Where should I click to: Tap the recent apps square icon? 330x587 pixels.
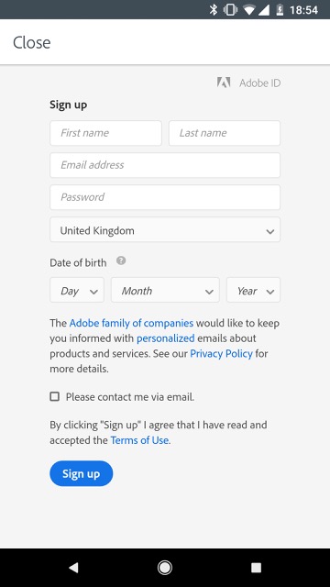coord(257,568)
